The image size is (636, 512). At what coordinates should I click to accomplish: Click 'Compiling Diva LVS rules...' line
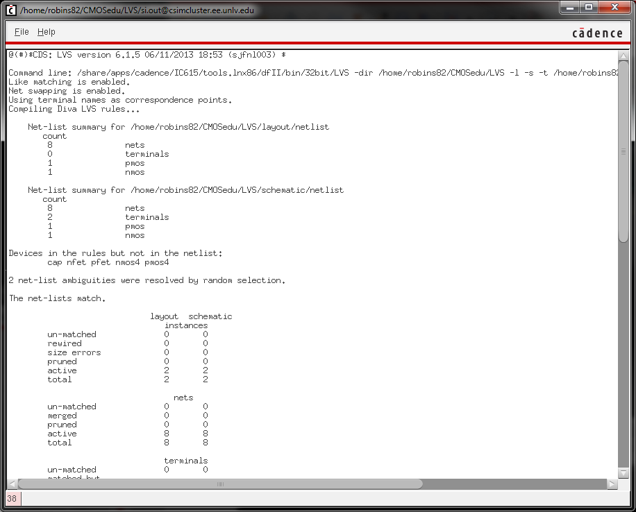[x=74, y=109]
